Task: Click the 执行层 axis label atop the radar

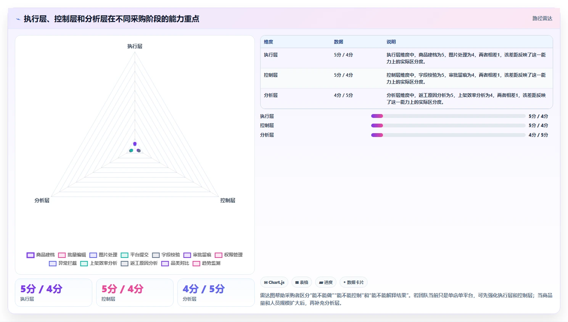Action: [135, 46]
